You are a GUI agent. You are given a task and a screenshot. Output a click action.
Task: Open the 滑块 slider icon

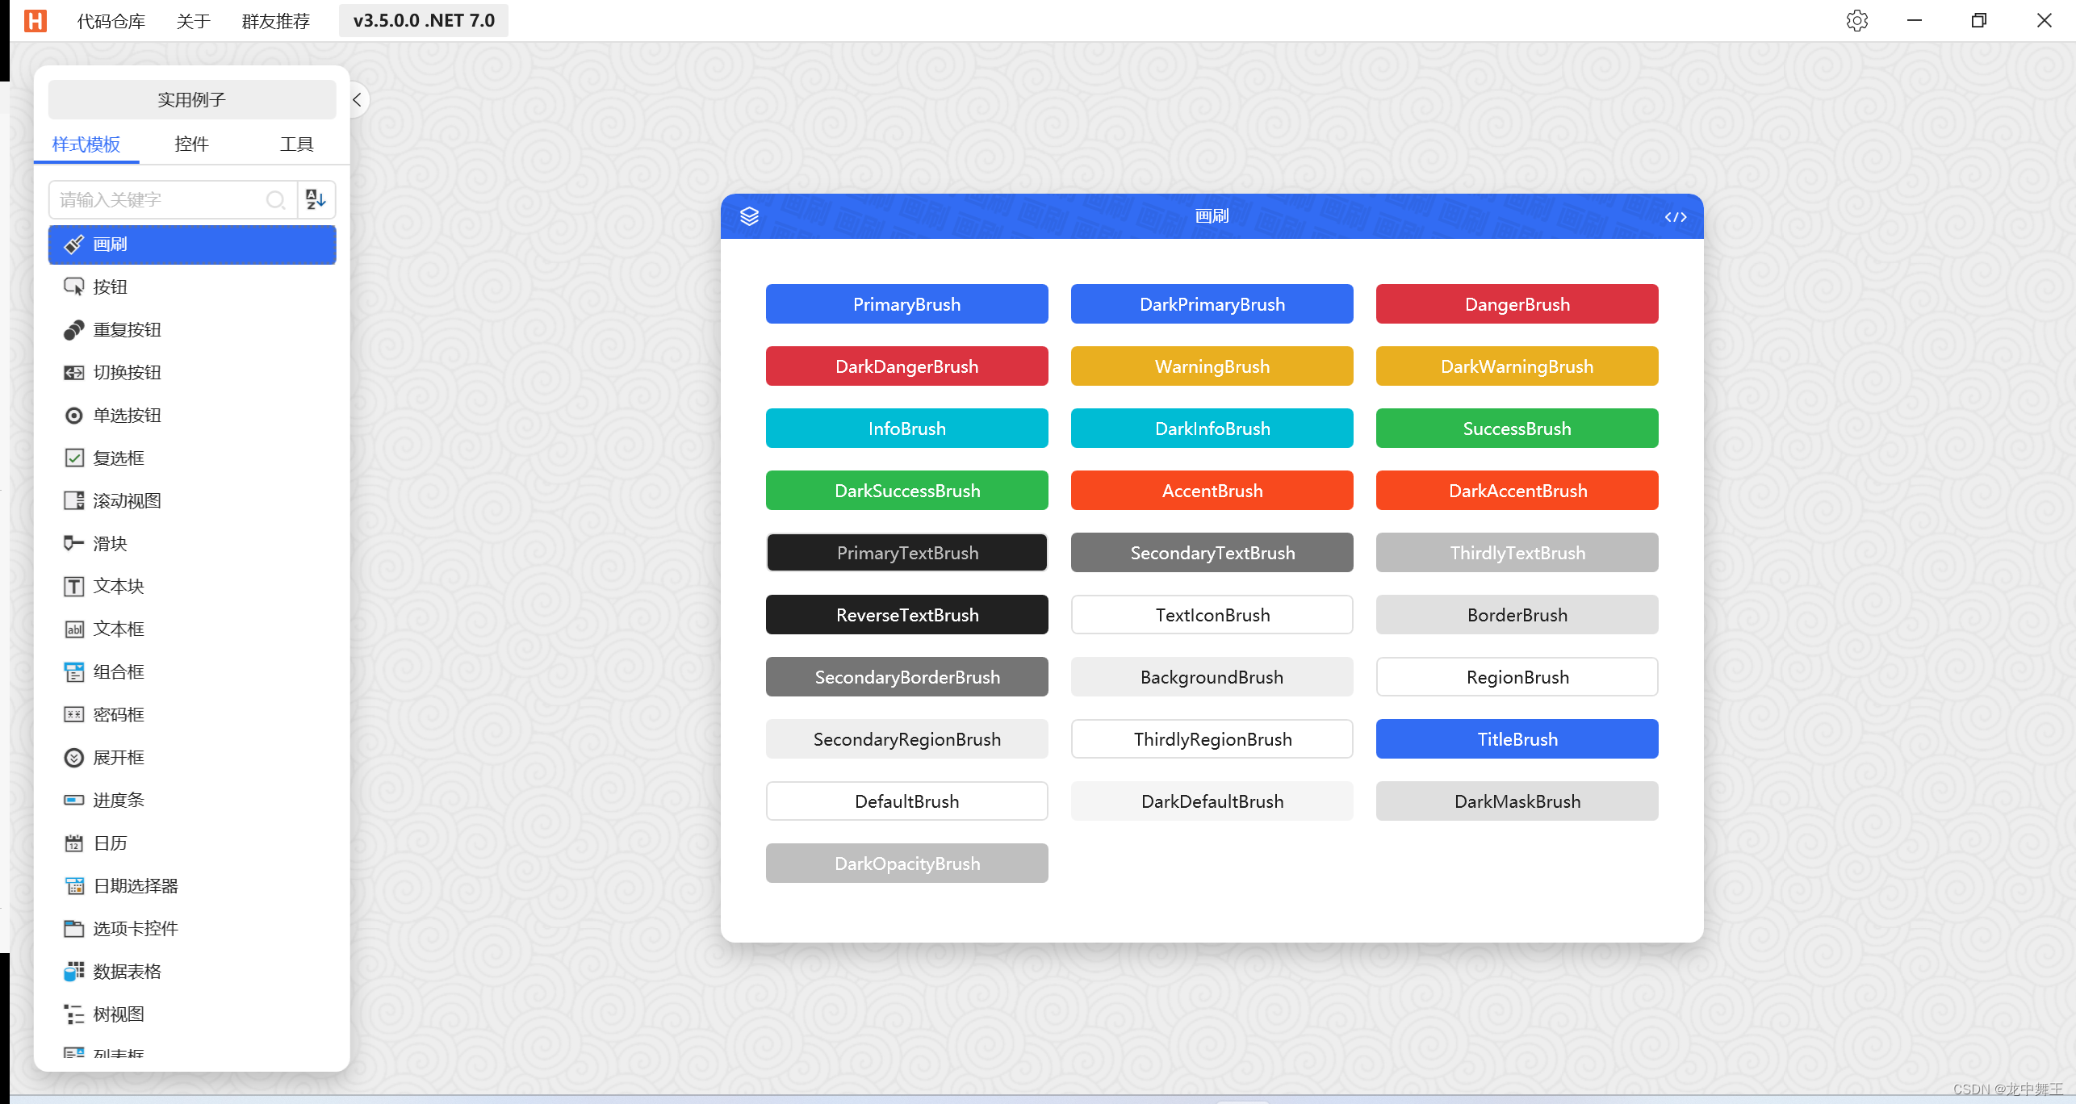click(x=73, y=543)
